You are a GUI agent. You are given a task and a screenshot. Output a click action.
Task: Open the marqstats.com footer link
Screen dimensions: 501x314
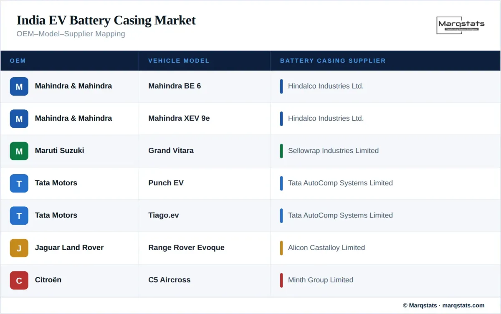point(463,305)
